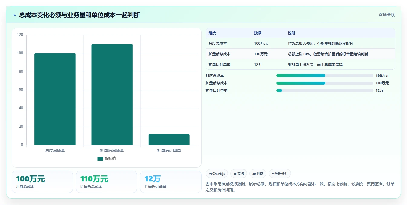The height and width of the screenshot is (205, 407).
Task: Click the 维度 table header
Action: 212,33
